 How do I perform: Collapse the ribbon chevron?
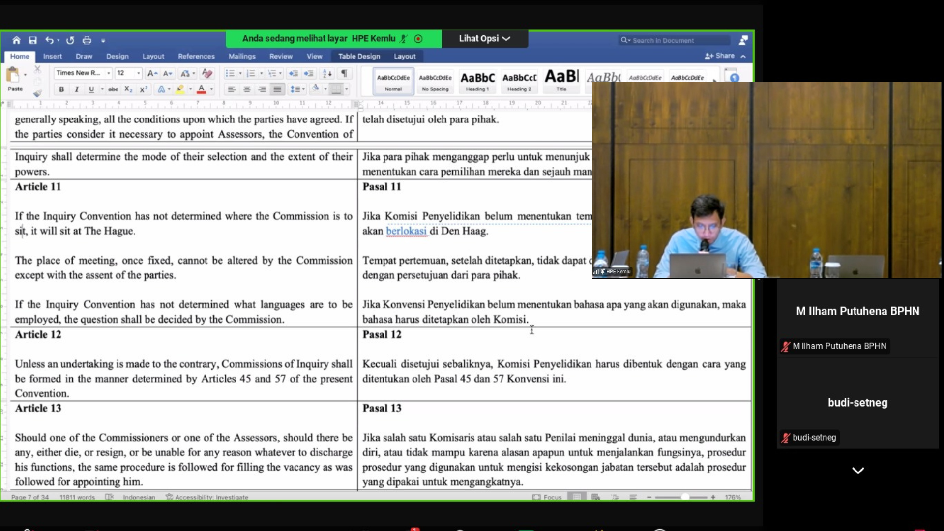[x=743, y=56]
